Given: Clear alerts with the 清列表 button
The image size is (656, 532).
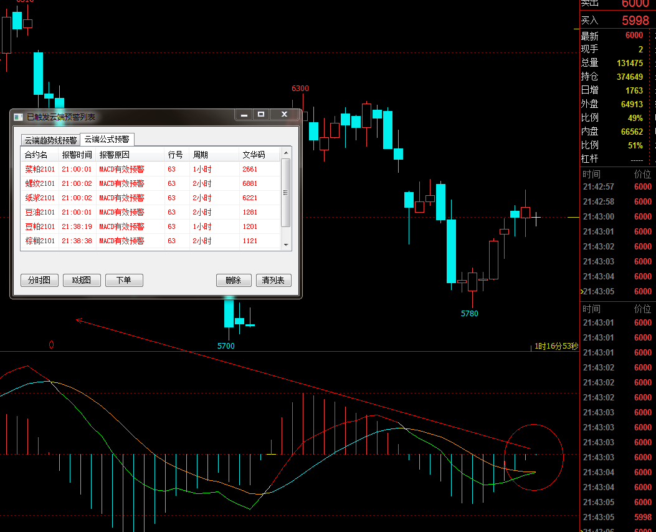Looking at the screenshot, I should [x=273, y=280].
